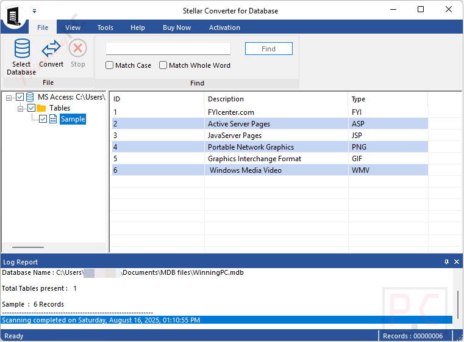The width and height of the screenshot is (464, 342).
Task: Open the File ribbon tab
Action: tap(43, 27)
